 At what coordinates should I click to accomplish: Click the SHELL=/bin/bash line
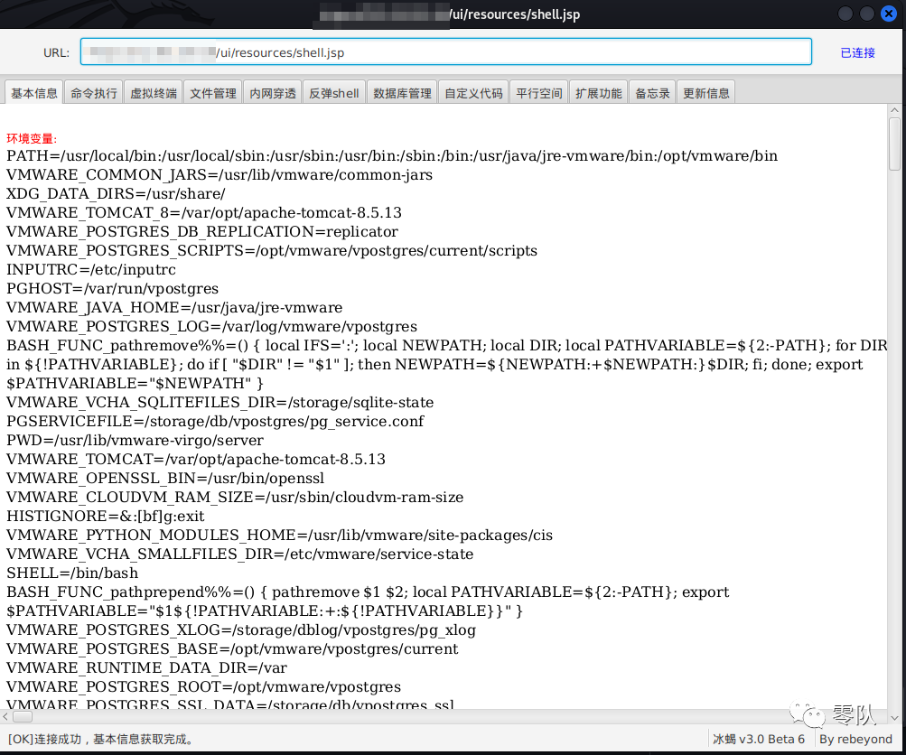[x=72, y=573]
